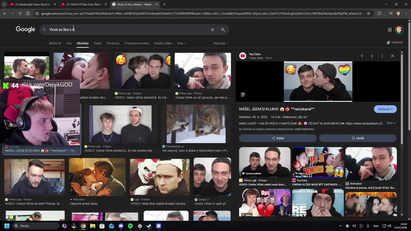The image size is (411, 231).
Task: Open Uložené saved items
Action: point(395,42)
